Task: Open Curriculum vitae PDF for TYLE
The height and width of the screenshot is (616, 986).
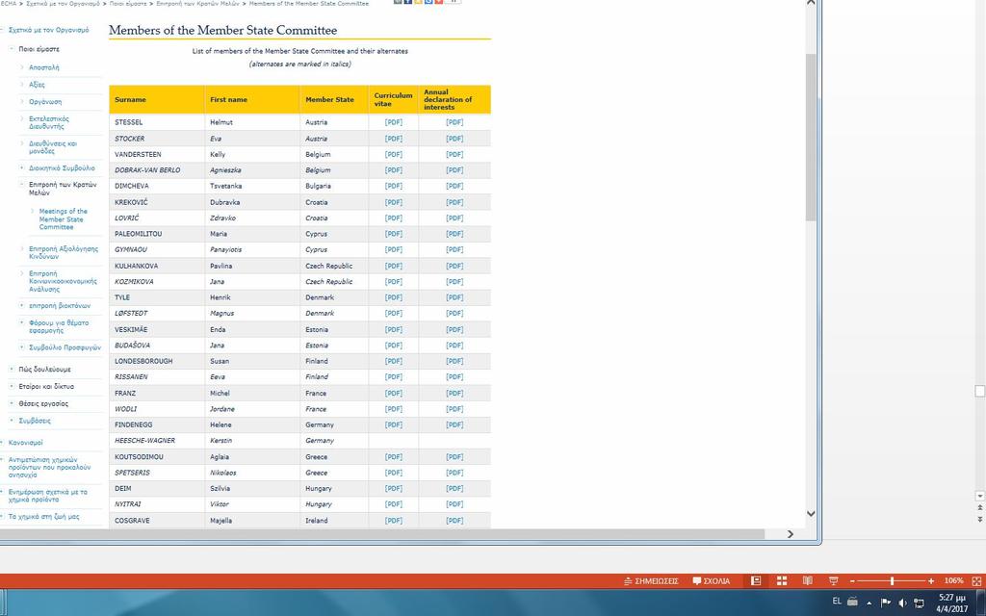Action: pyautogui.click(x=394, y=297)
